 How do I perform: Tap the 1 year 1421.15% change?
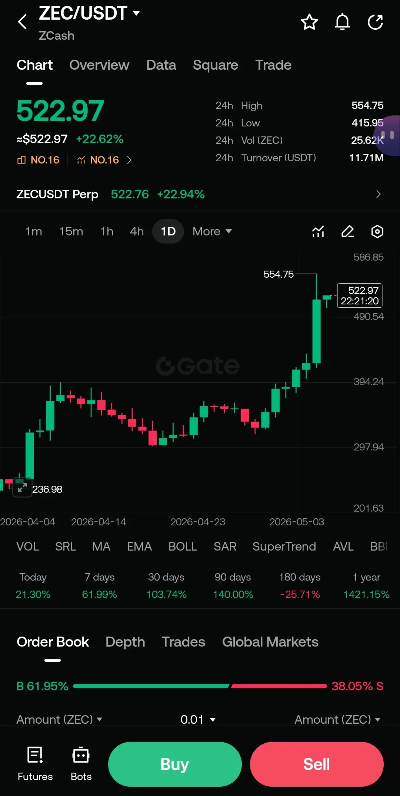(x=366, y=586)
